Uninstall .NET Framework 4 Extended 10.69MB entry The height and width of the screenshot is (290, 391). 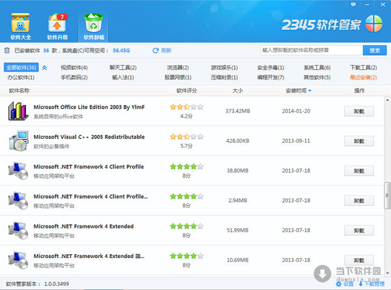coord(359,260)
